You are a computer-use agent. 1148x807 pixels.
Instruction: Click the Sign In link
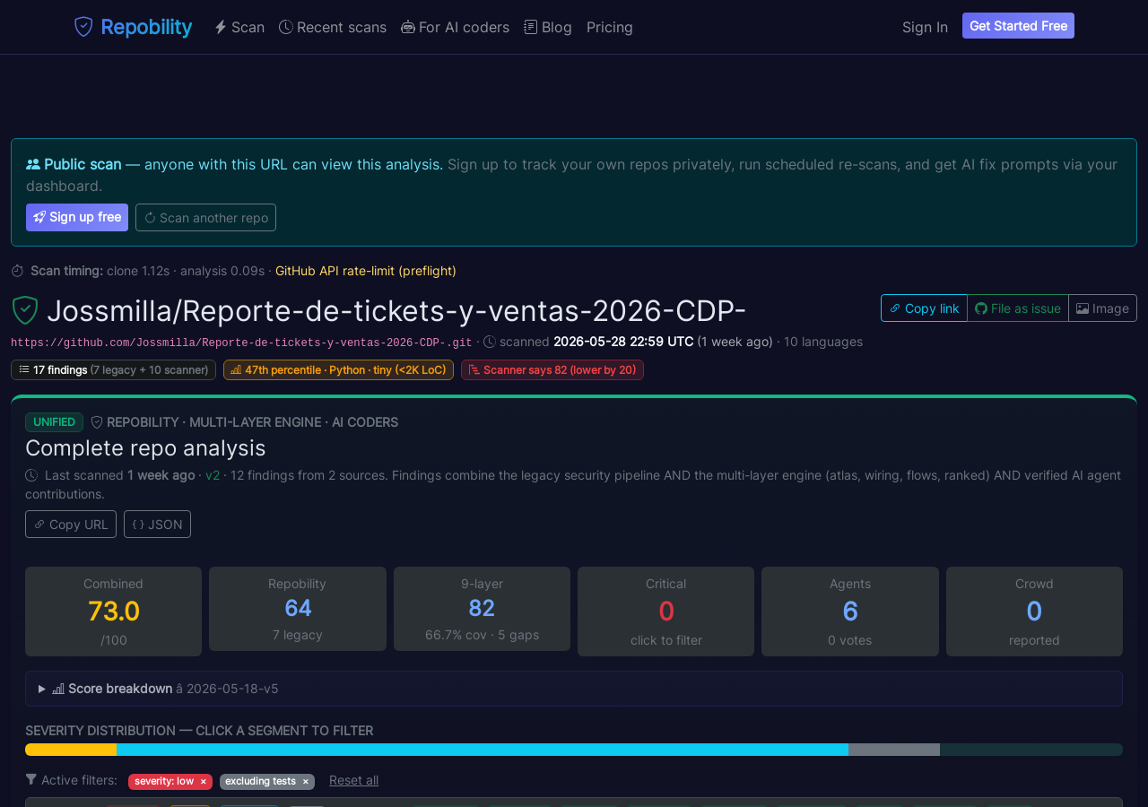[925, 27]
